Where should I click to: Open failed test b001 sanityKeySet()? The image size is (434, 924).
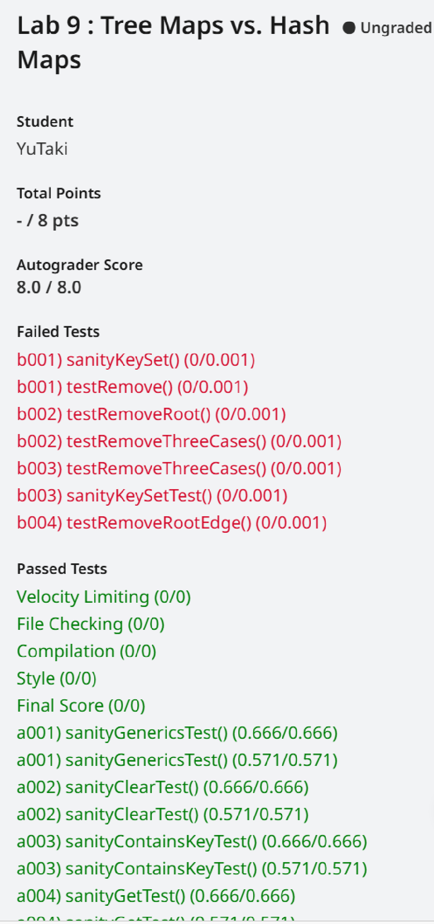136,360
